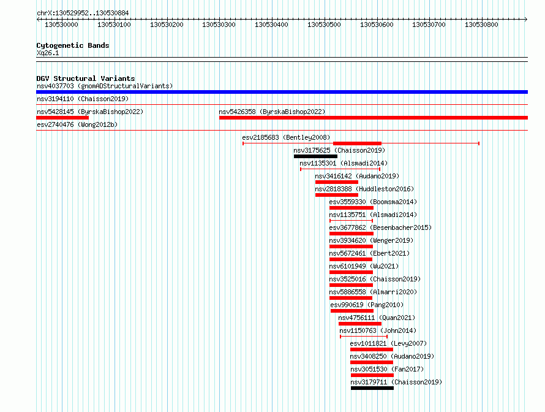545x412 pixels.
Task: Select the esv3677862 red bar
Action: pyautogui.click(x=351, y=234)
